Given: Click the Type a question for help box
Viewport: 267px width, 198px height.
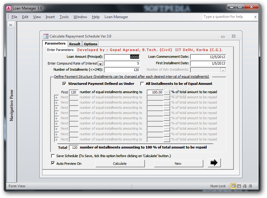Looking at the screenshot, I should point(228,17).
